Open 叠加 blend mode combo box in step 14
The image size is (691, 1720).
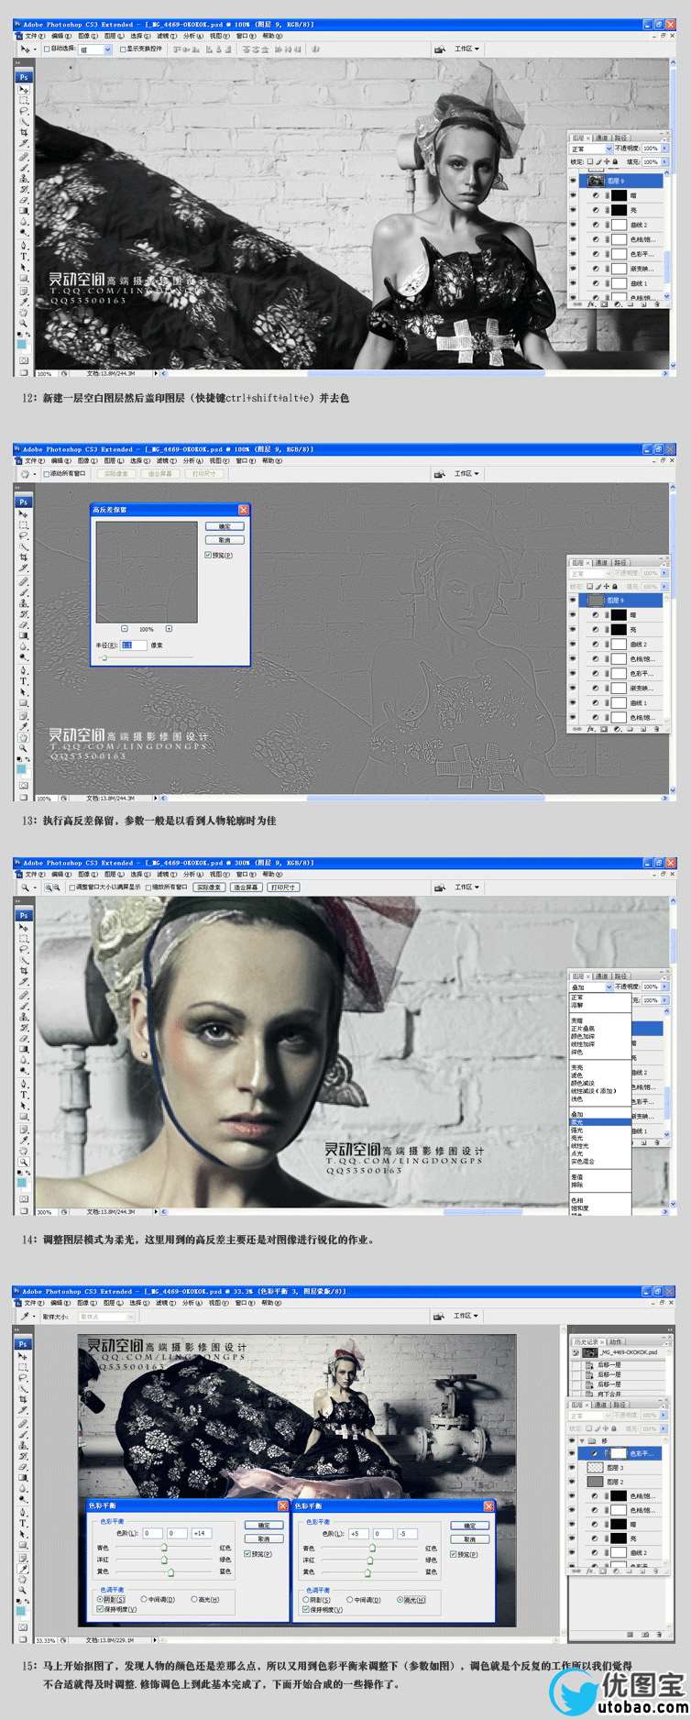[x=591, y=987]
